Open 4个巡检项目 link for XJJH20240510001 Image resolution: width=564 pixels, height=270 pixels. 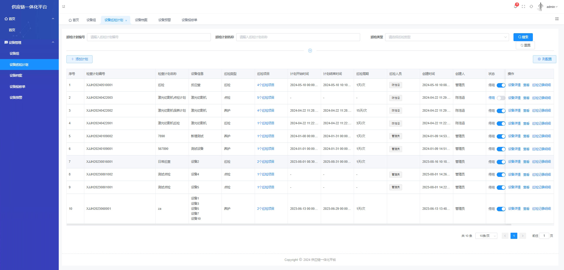point(266,85)
